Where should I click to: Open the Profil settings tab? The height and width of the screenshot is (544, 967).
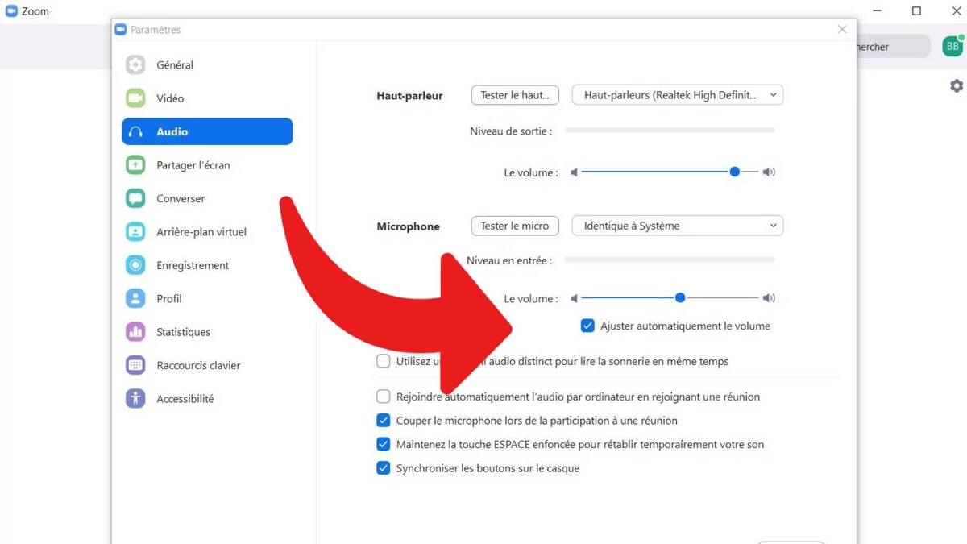point(207,298)
